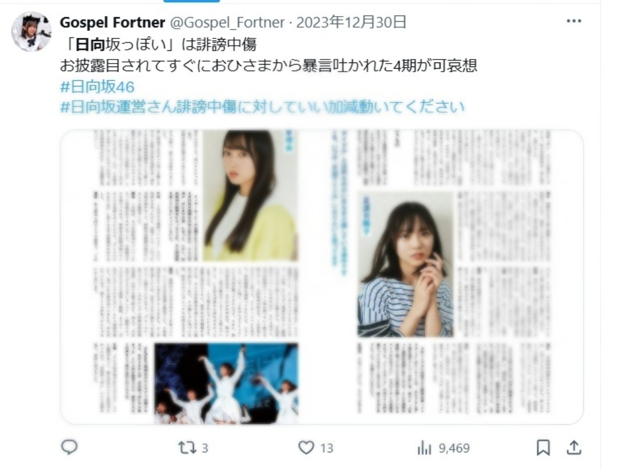Click the like count number 13

[326, 448]
